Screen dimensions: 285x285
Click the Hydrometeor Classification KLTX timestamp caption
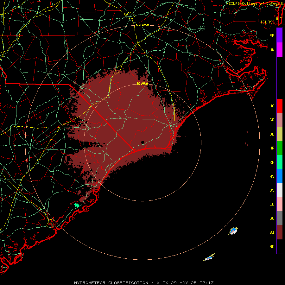tap(144, 283)
